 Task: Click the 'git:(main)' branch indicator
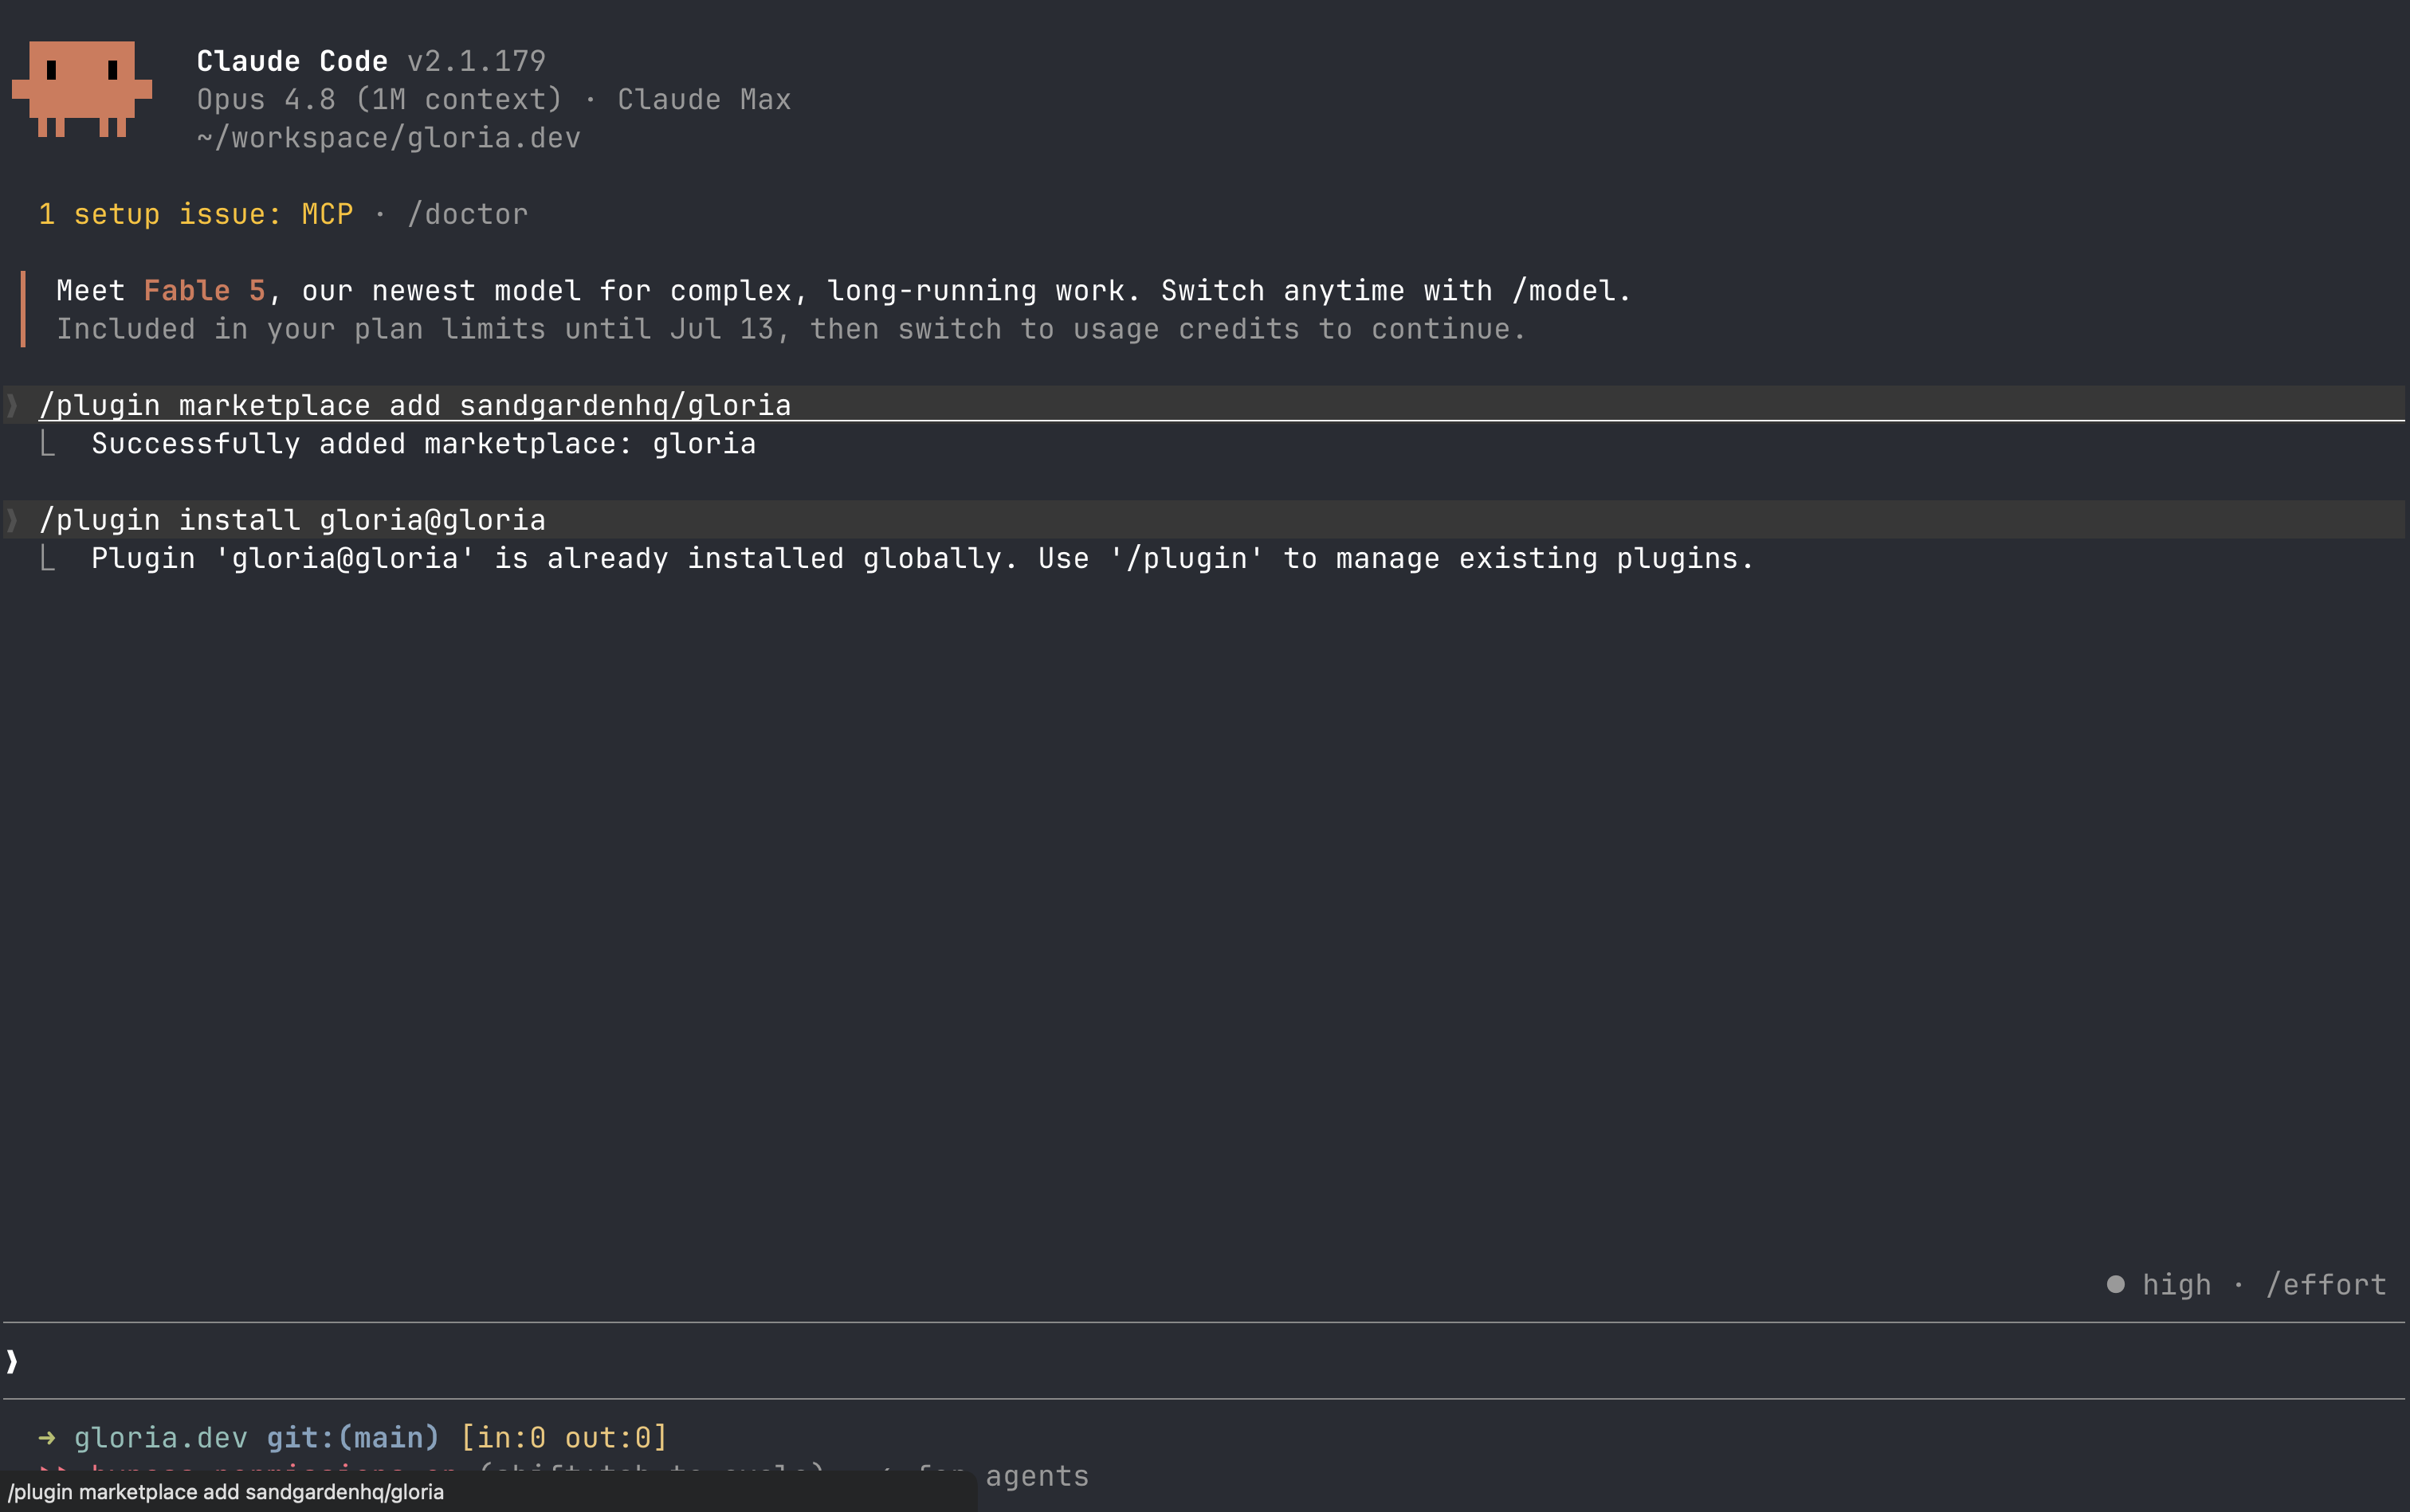(x=353, y=1438)
